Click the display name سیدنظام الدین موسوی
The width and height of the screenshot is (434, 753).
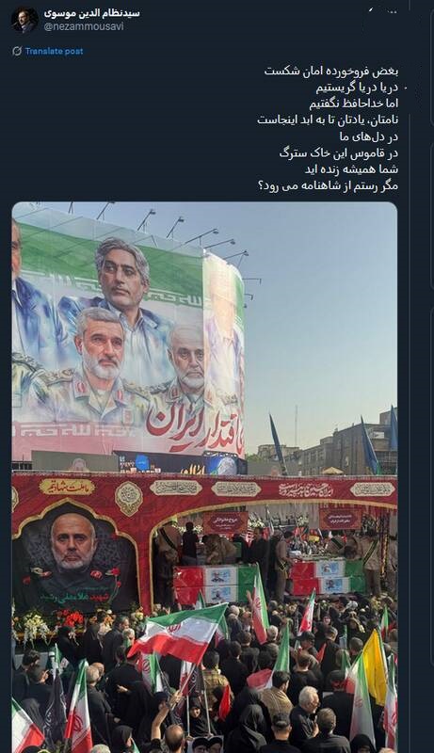(91, 13)
